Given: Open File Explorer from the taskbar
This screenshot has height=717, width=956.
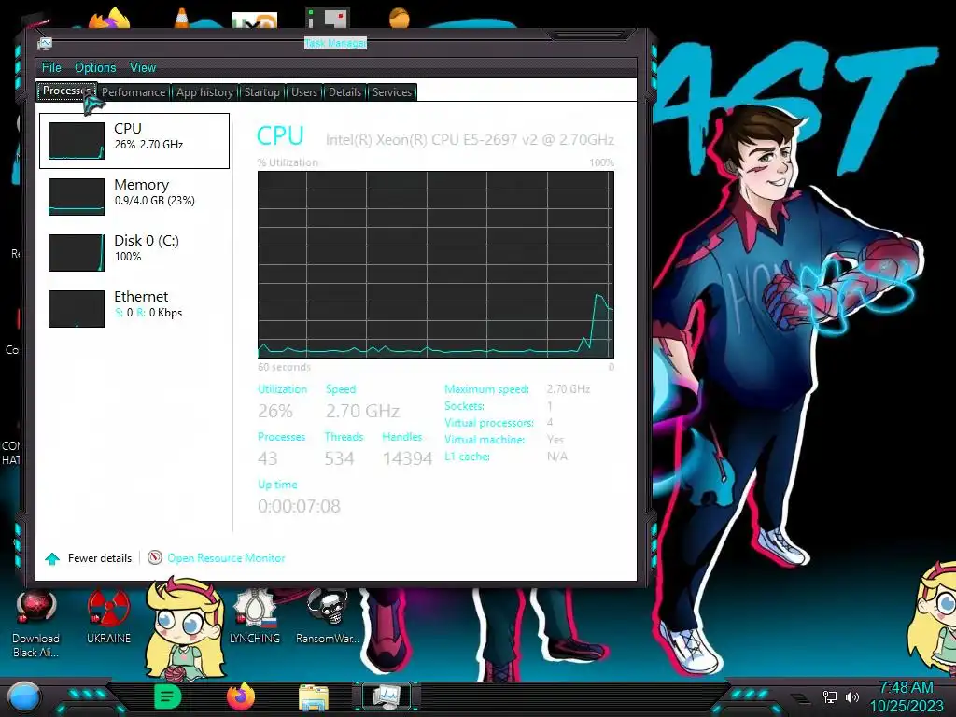Looking at the screenshot, I should pos(314,697).
